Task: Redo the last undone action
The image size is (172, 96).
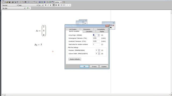Action: [31, 2]
